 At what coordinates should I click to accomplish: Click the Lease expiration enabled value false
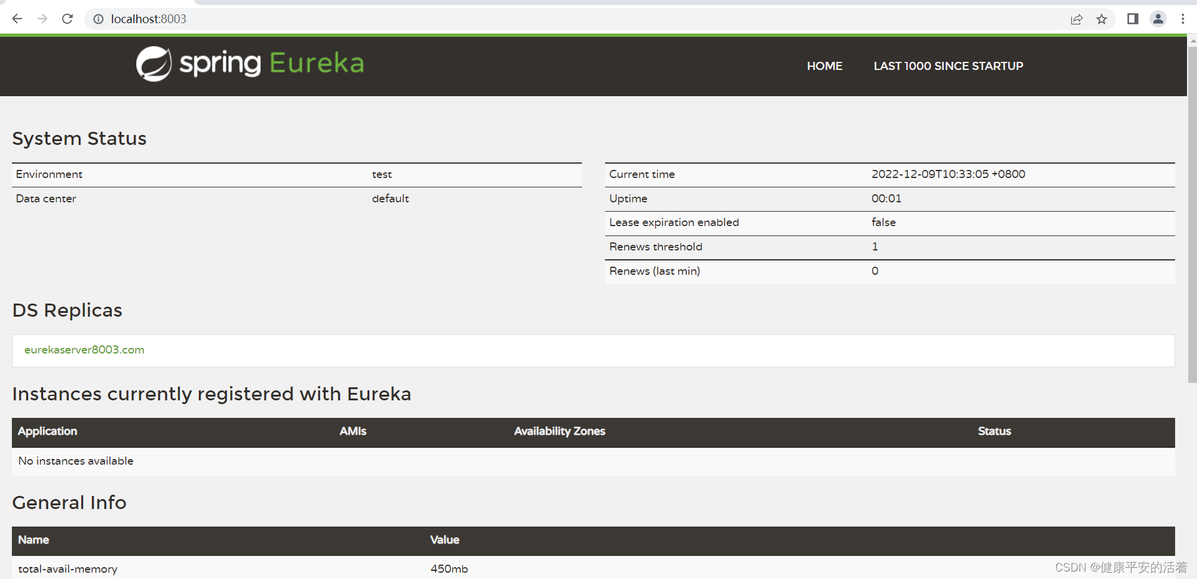click(x=883, y=222)
